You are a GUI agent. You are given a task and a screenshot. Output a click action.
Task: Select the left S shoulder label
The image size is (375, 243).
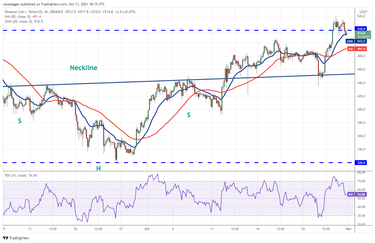(20, 121)
